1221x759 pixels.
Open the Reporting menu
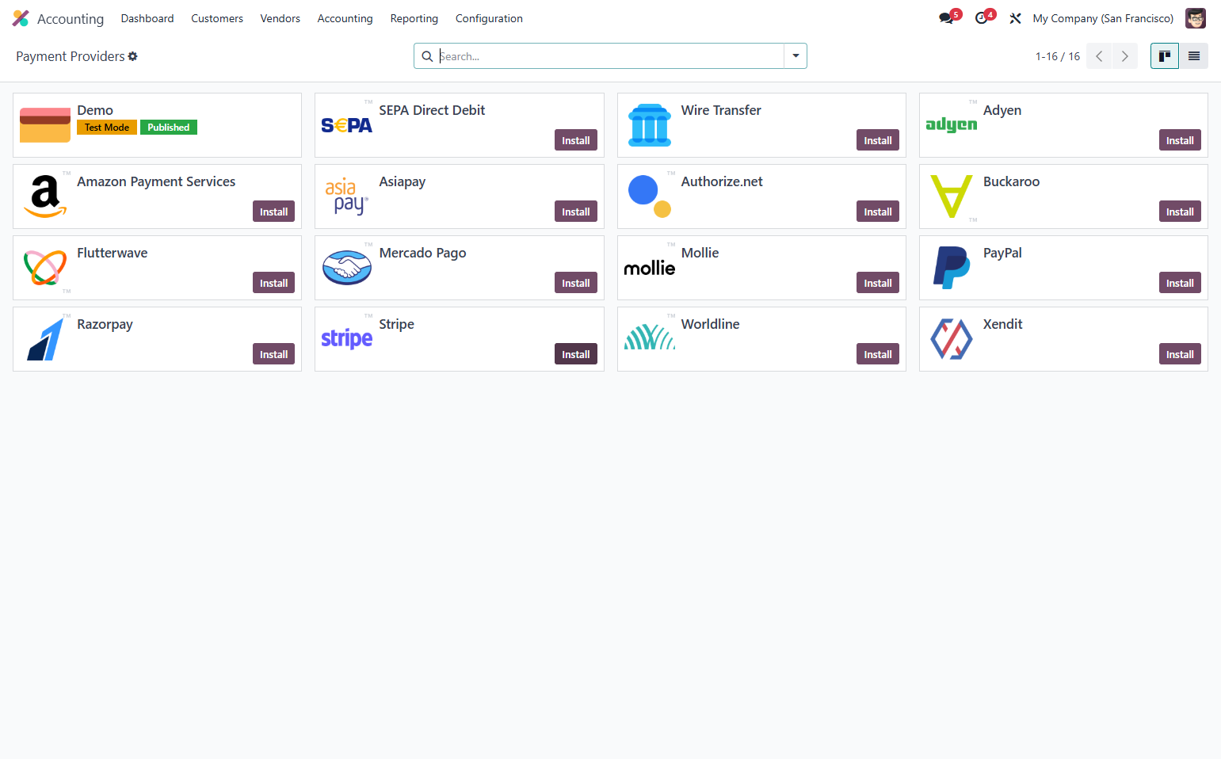(414, 18)
